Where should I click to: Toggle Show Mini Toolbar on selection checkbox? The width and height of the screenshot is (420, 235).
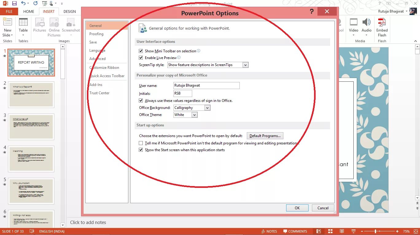coord(141,51)
